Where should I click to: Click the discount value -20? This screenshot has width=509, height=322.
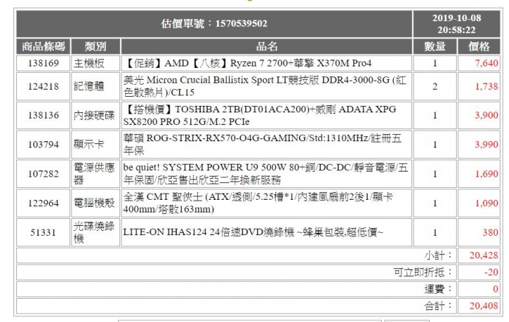491,272
